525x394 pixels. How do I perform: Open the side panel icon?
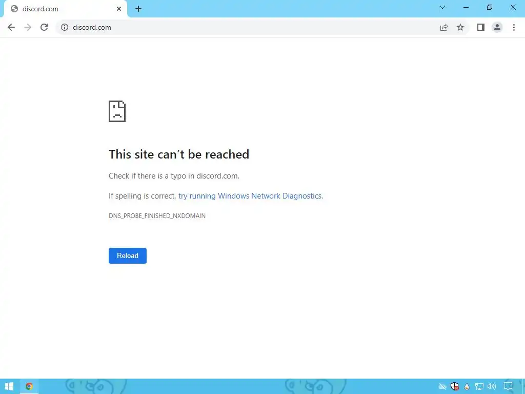(x=481, y=28)
